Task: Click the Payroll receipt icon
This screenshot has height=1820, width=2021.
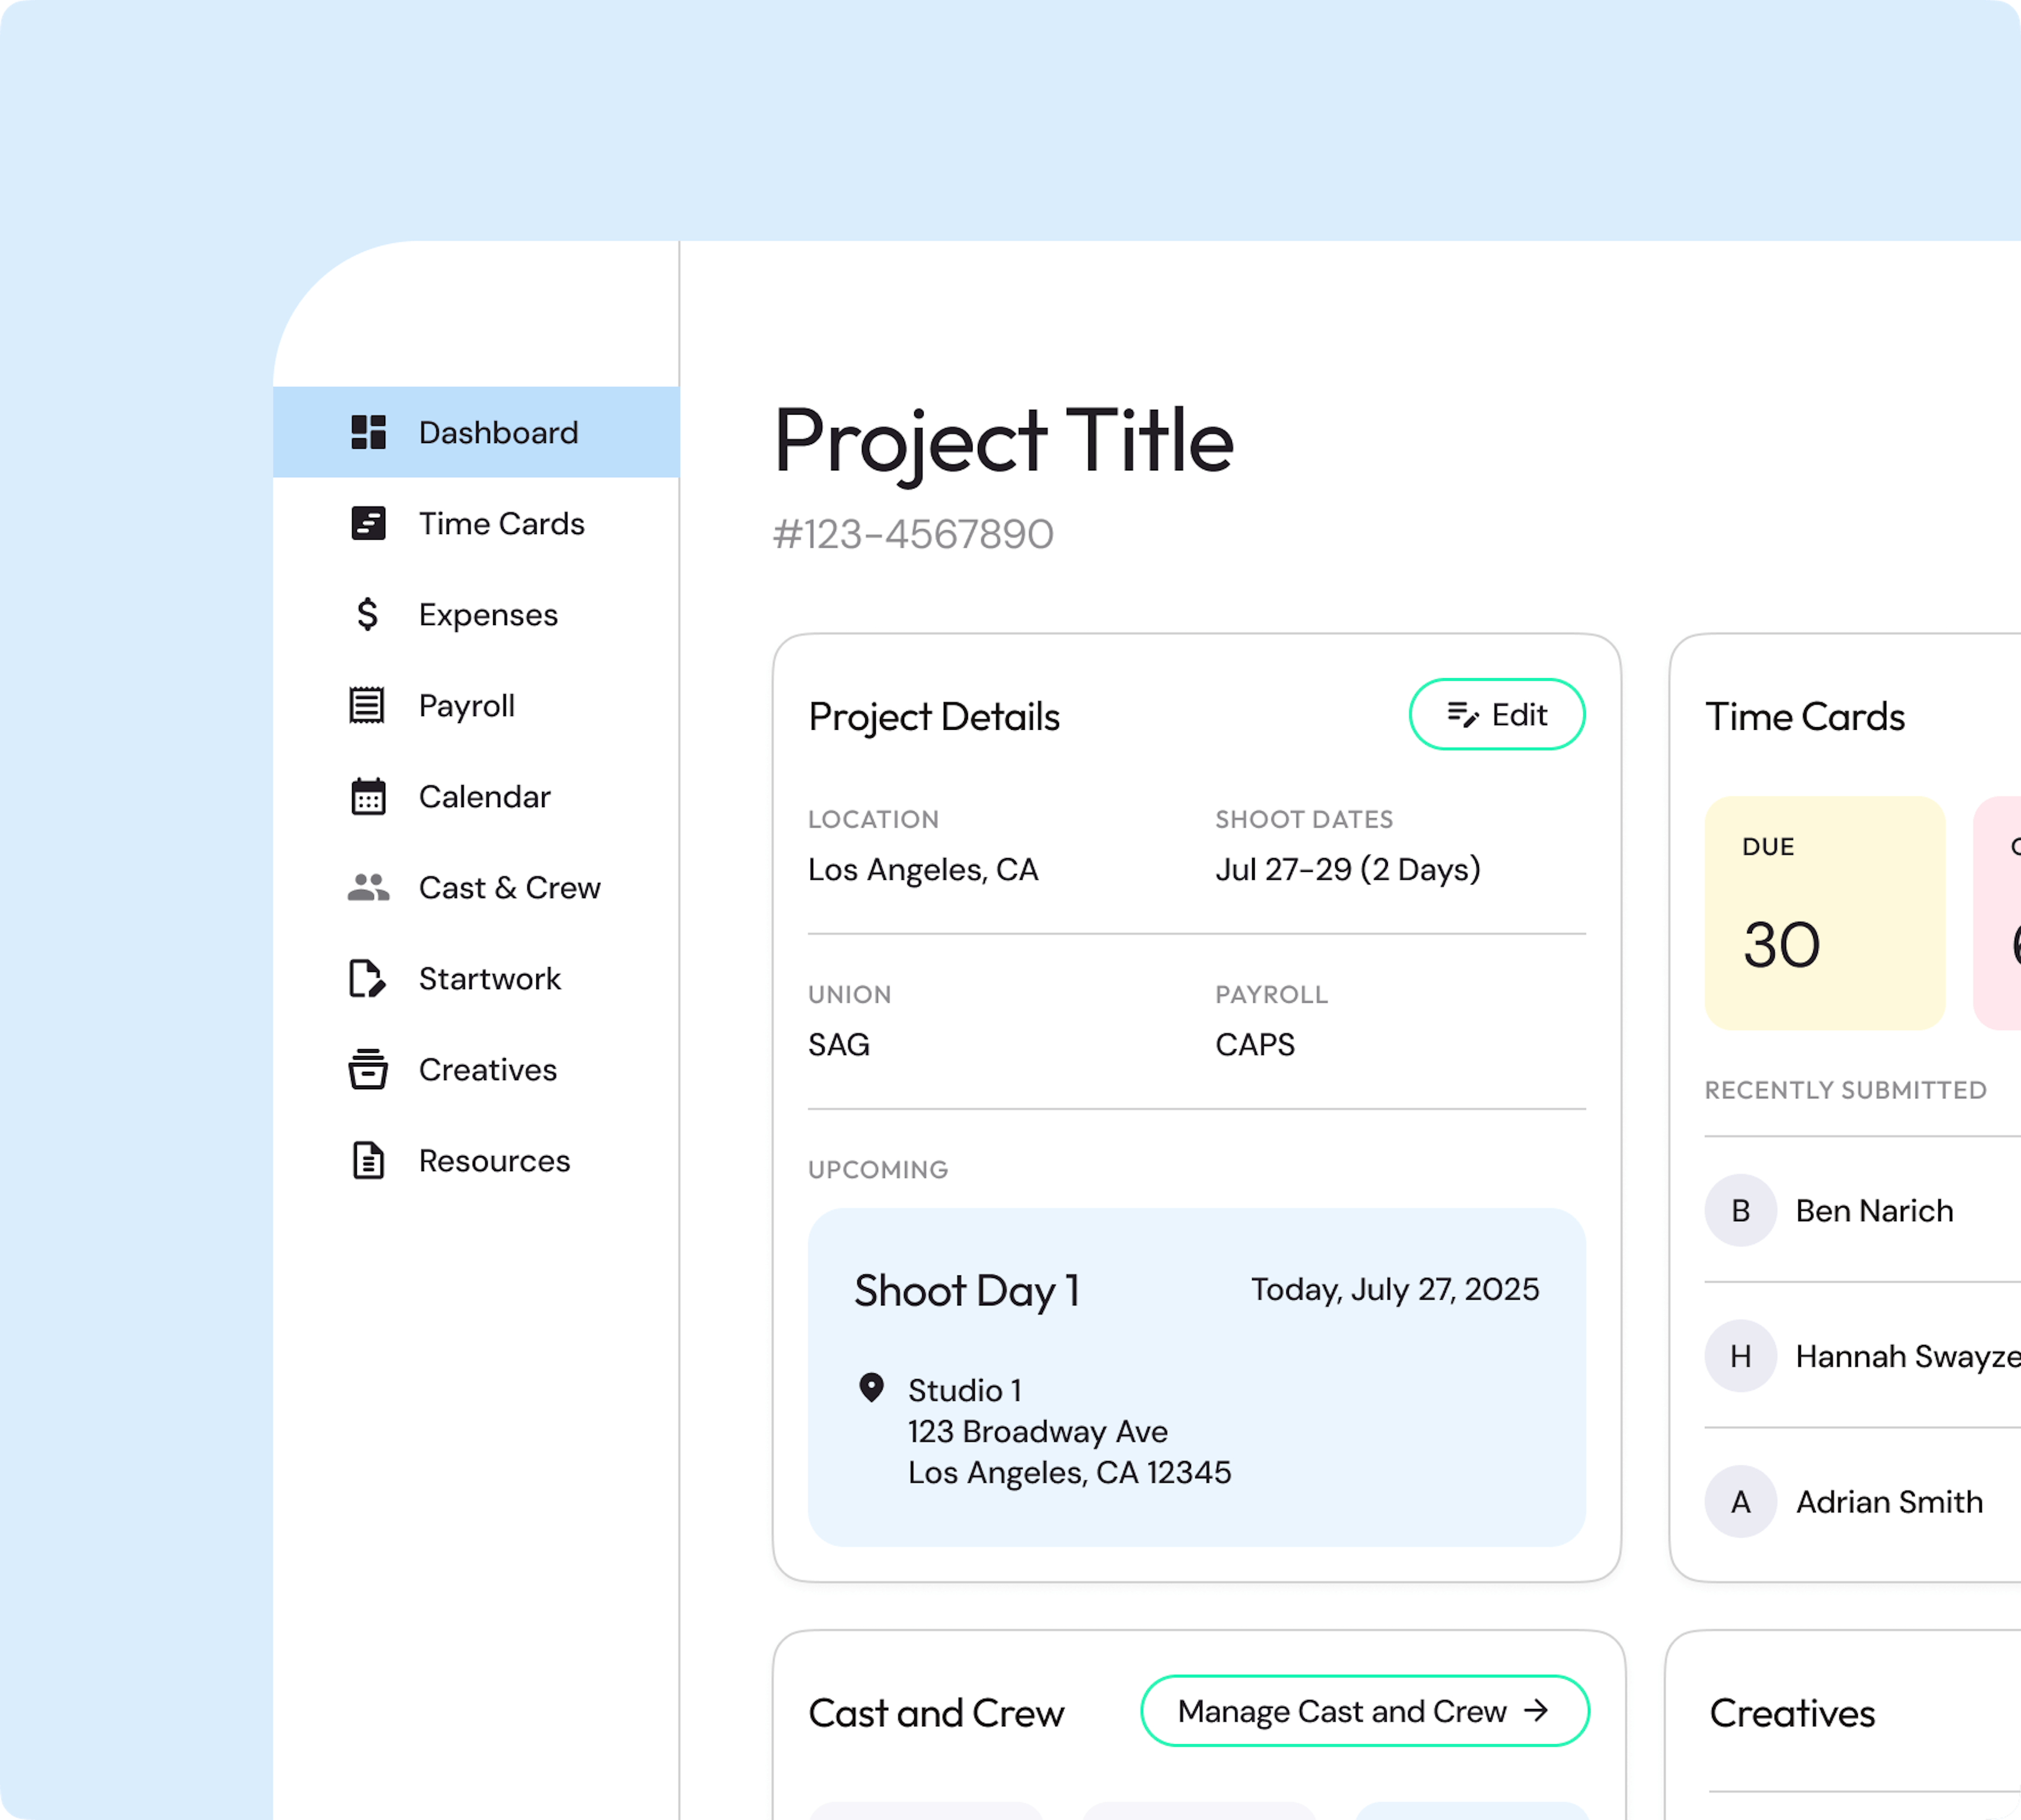Action: pyautogui.click(x=367, y=705)
